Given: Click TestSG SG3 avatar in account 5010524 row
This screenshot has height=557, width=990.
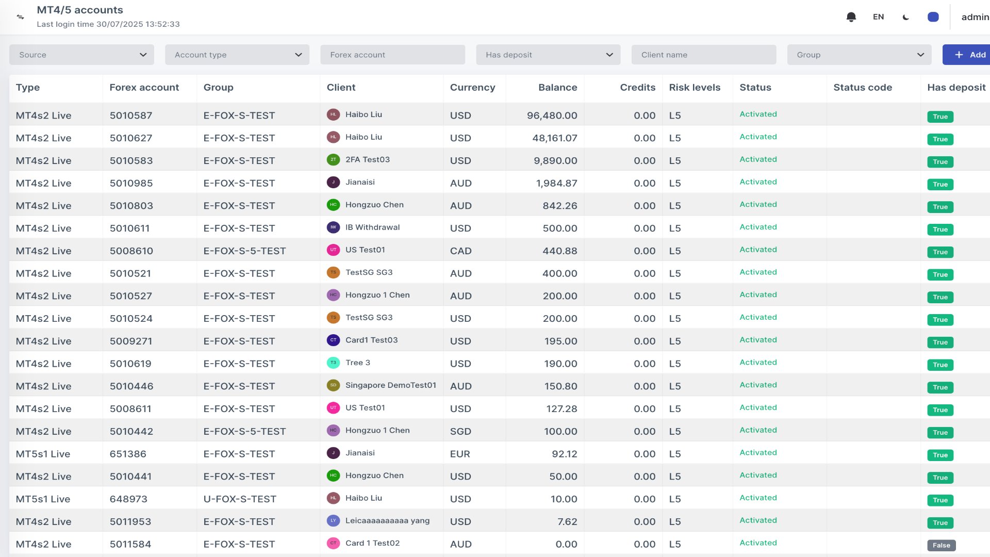Looking at the screenshot, I should (x=333, y=318).
